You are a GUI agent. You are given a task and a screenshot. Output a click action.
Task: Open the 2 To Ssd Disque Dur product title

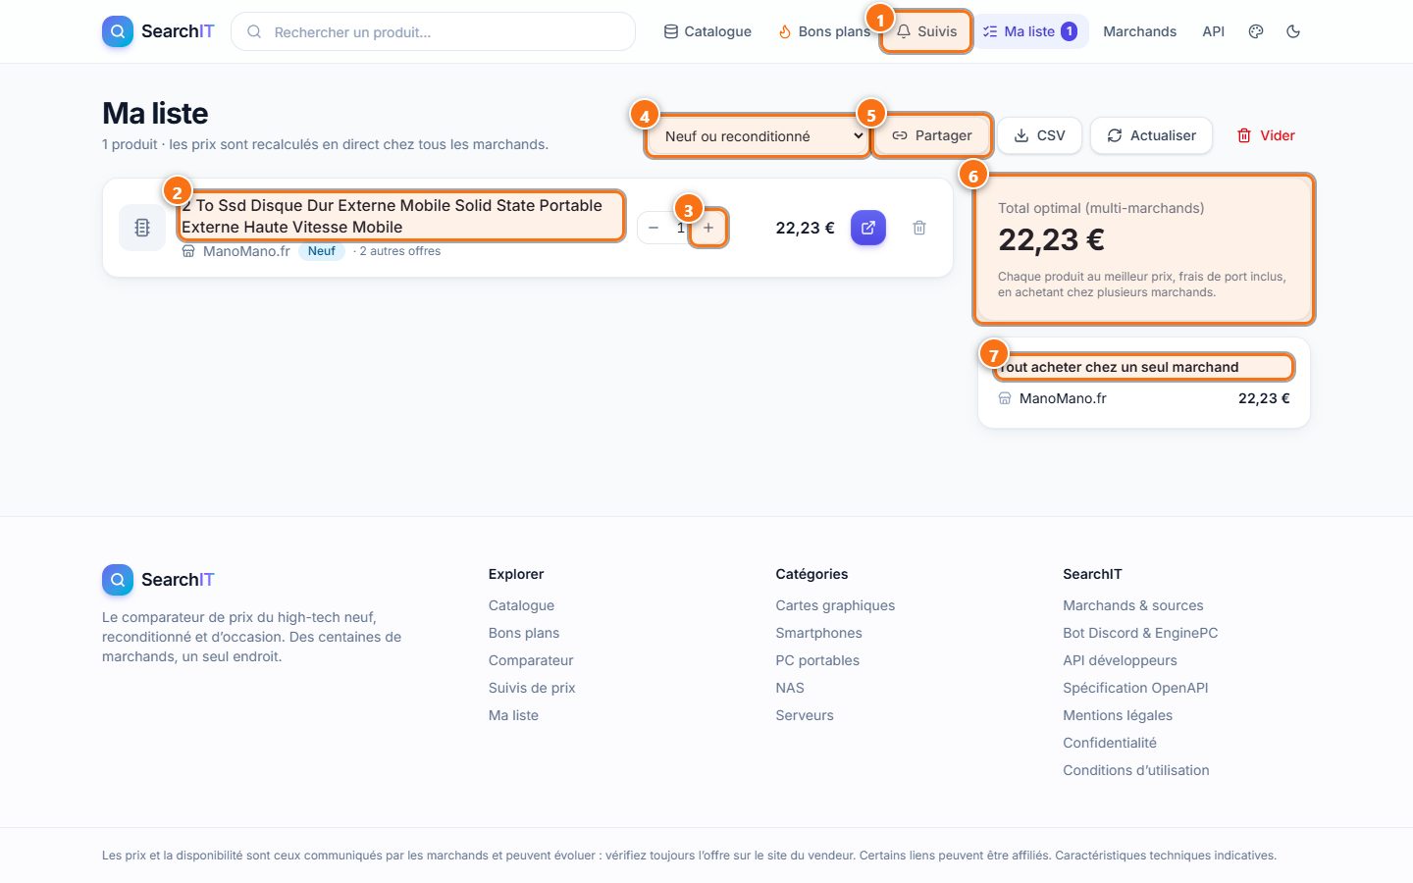tap(401, 216)
